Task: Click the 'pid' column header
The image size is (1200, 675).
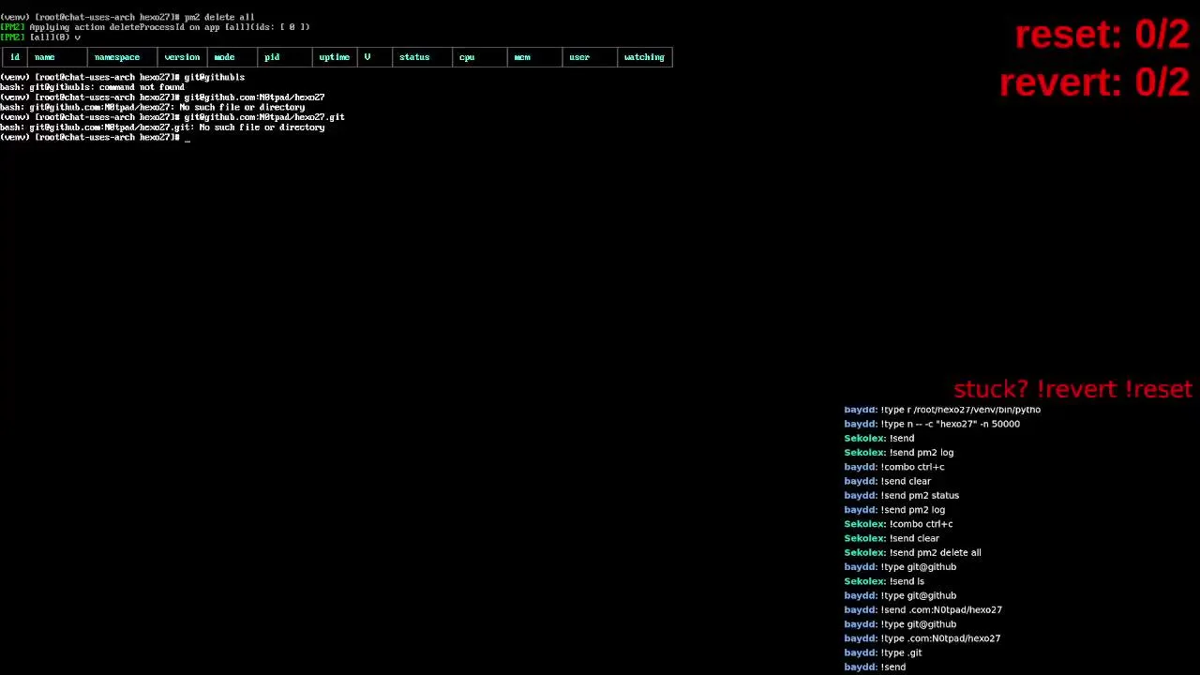Action: click(272, 57)
